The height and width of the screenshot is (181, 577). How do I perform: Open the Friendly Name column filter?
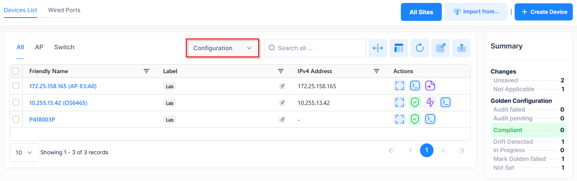(x=146, y=71)
